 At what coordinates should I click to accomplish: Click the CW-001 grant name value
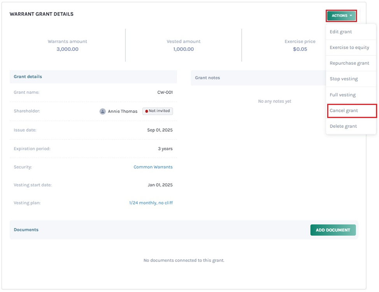165,92
